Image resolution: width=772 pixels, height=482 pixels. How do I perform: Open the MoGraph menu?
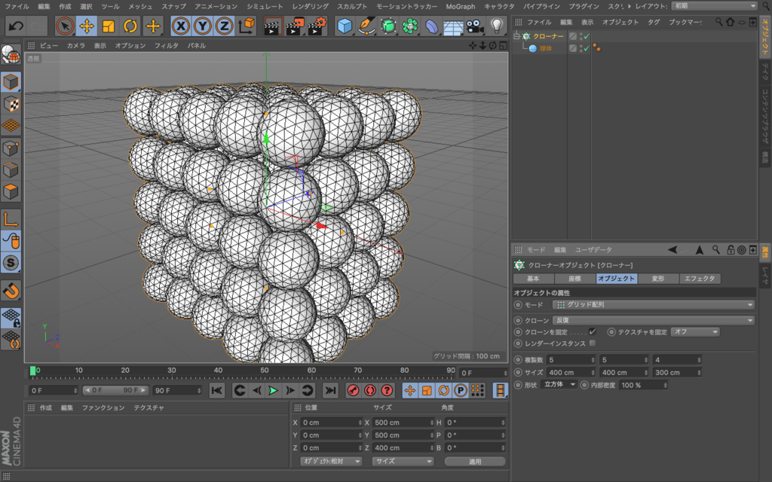pos(461,6)
